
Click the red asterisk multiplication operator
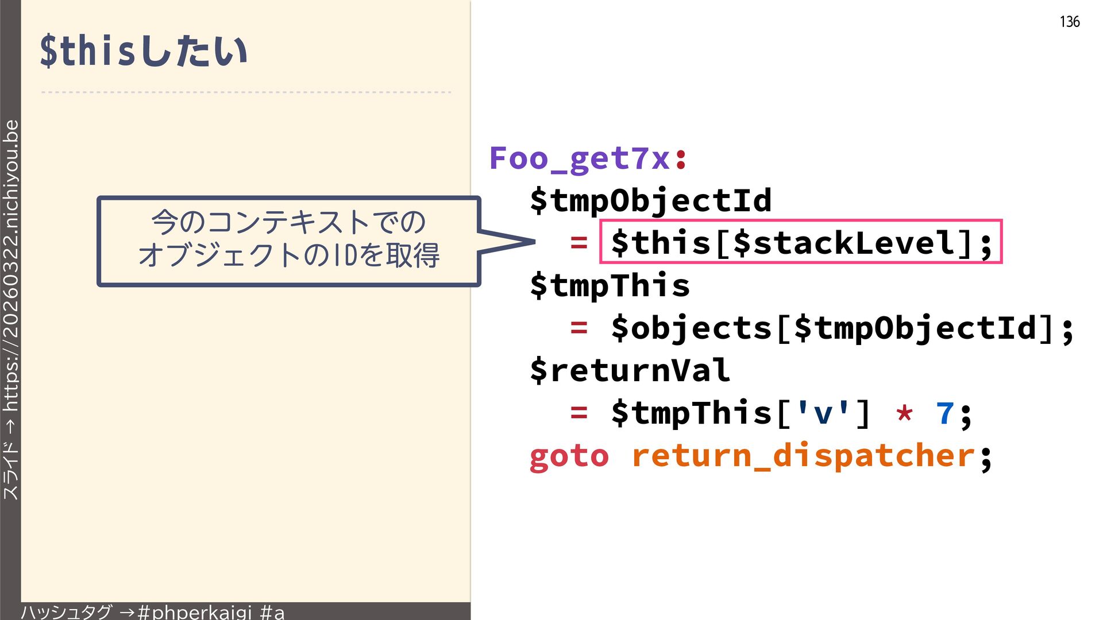click(904, 413)
